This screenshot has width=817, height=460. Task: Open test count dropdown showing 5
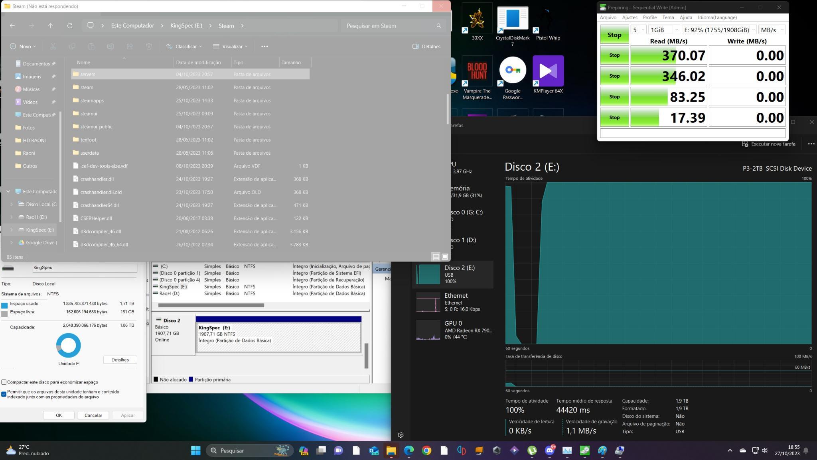(x=638, y=30)
